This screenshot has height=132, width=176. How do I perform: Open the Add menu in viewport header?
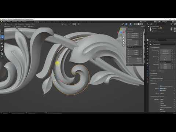tap(28, 24)
